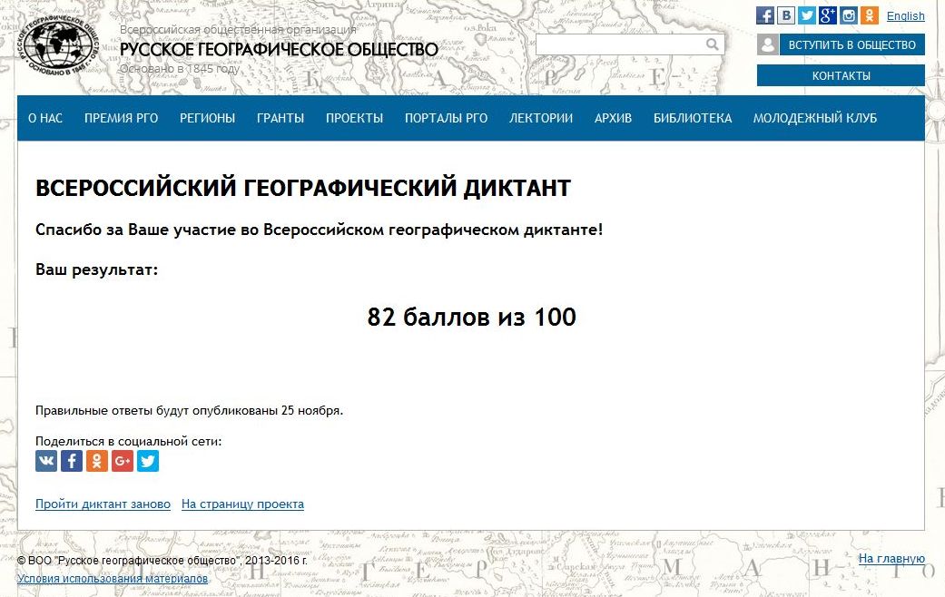Click the РУССКОЕ ГЕОГРАФИЧЕСКОЕ ОБЩЕСТВО title
This screenshot has width=945, height=597.
[x=279, y=49]
